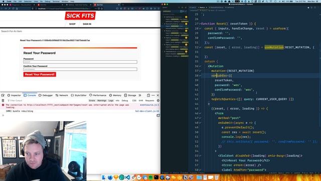Screen dimensions: 321x181
Task: Open Firefox from the dock
Action: click(x=110, y=177)
